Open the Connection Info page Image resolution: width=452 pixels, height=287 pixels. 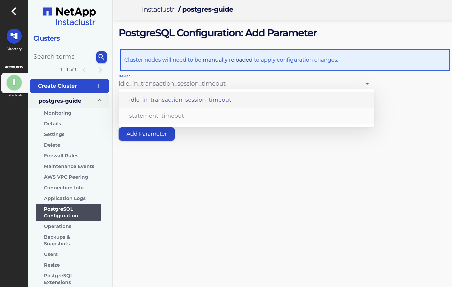tap(64, 188)
